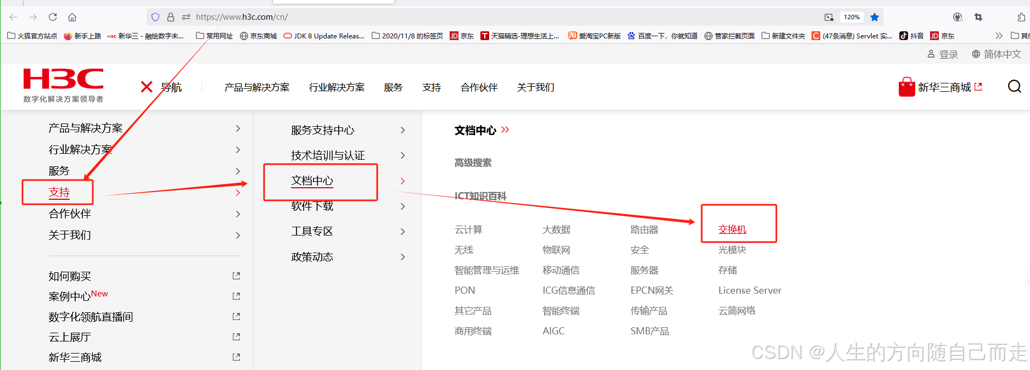Click the red shopping bag icon

coord(906,87)
